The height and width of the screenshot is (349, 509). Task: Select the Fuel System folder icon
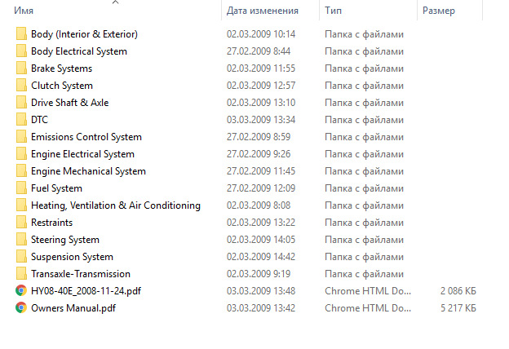click(x=20, y=188)
